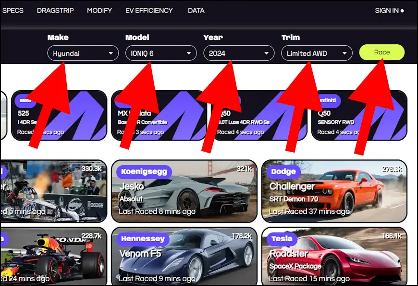
Task: Open the Year dropdown showing 2024
Action: tap(239, 53)
